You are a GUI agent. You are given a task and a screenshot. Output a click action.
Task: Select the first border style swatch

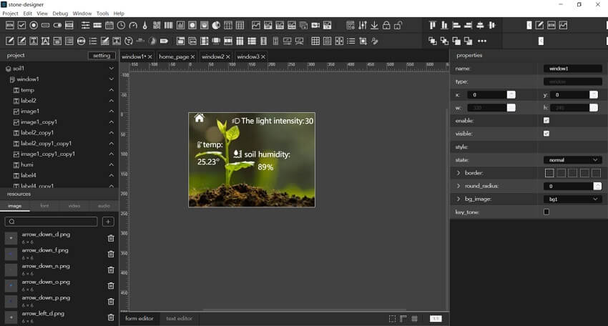click(549, 173)
